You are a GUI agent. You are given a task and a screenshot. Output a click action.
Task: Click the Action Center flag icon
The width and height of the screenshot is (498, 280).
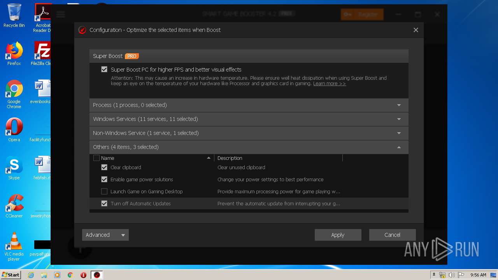tap(461, 275)
